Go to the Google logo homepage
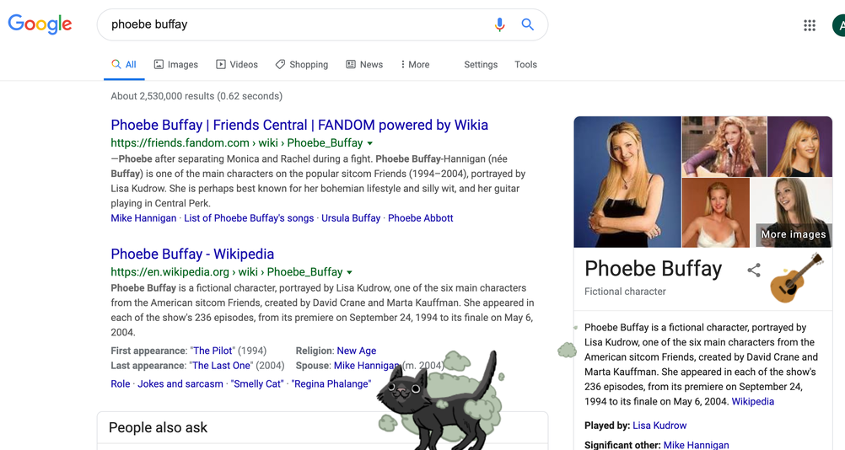 click(x=40, y=24)
